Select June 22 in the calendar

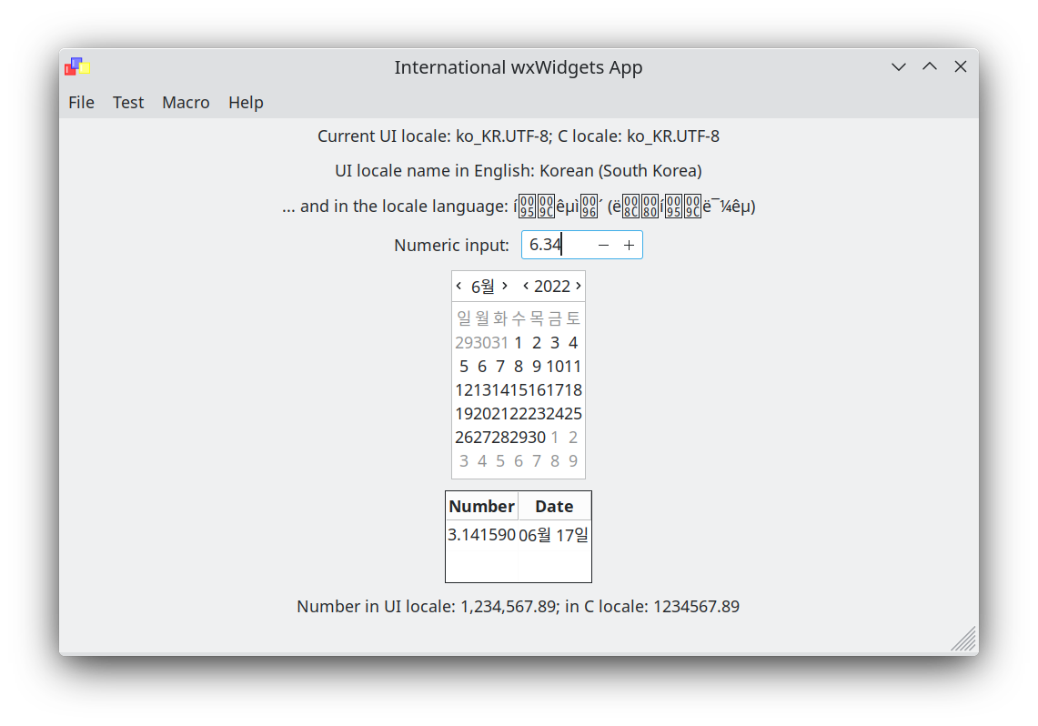tap(519, 414)
